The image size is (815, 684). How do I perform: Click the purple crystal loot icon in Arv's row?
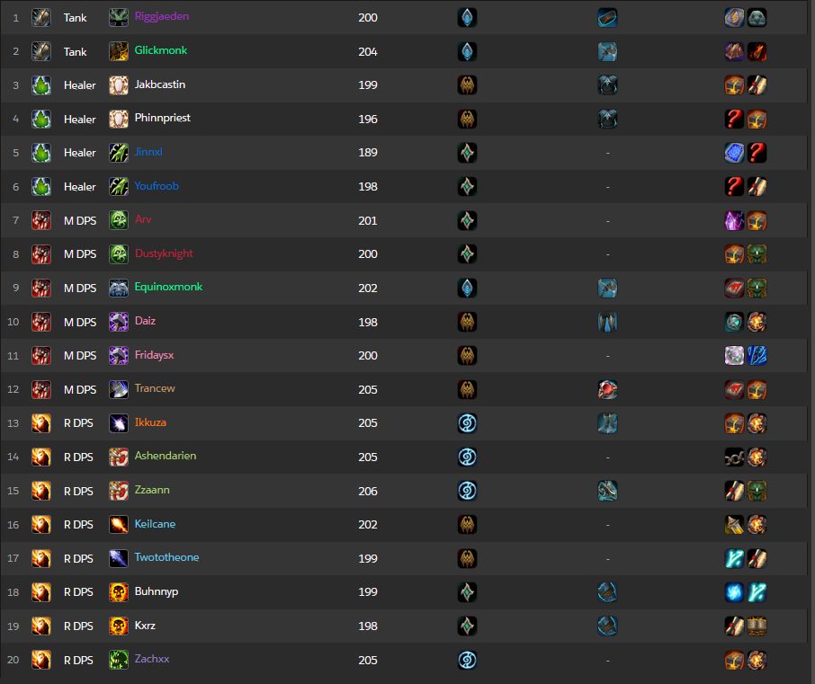click(734, 221)
